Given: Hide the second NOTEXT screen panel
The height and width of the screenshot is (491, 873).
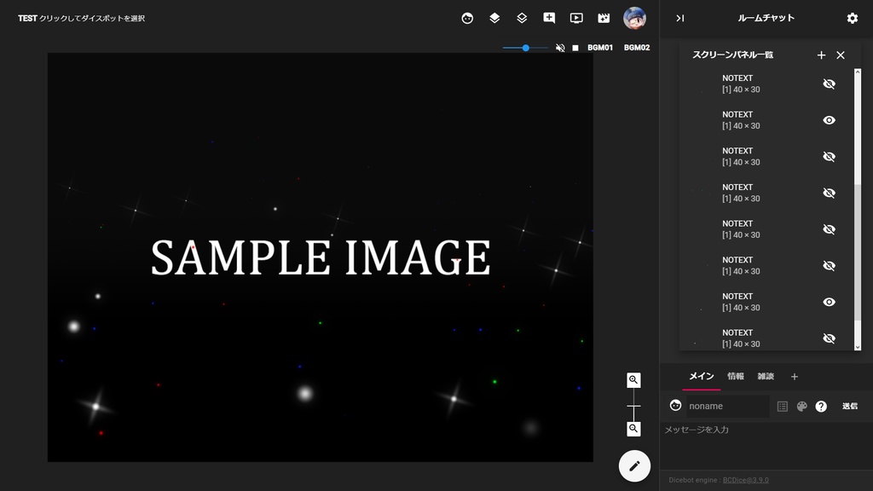Looking at the screenshot, I should pos(829,119).
